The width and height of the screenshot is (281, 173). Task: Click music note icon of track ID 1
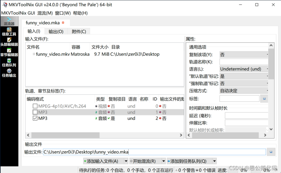point(96,112)
